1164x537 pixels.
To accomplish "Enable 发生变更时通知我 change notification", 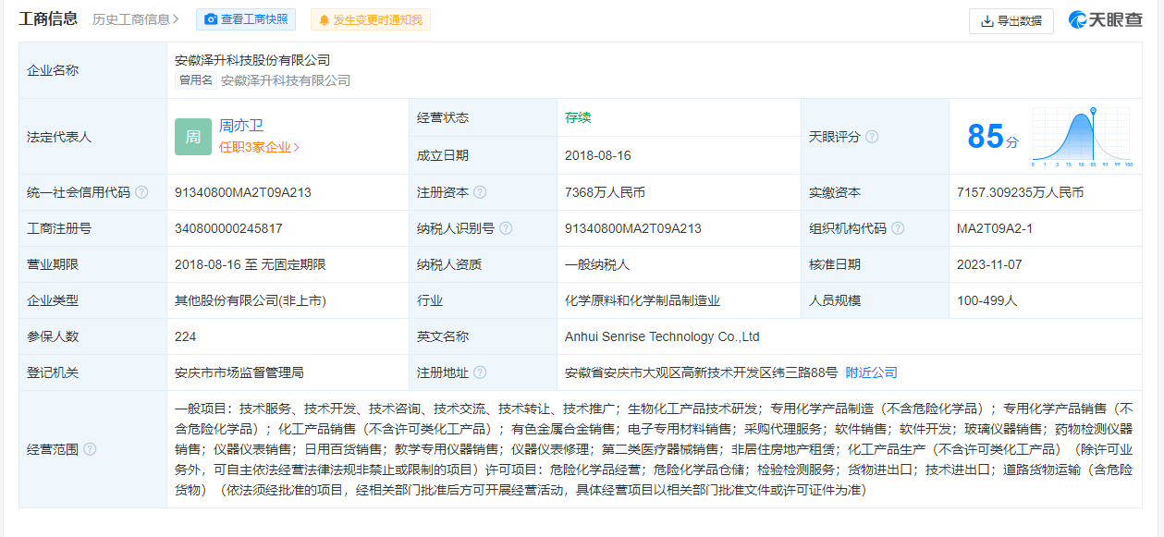I will [x=370, y=19].
